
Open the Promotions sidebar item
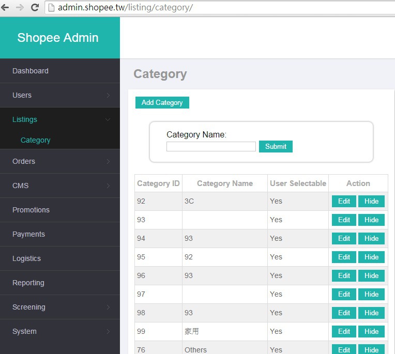(31, 210)
